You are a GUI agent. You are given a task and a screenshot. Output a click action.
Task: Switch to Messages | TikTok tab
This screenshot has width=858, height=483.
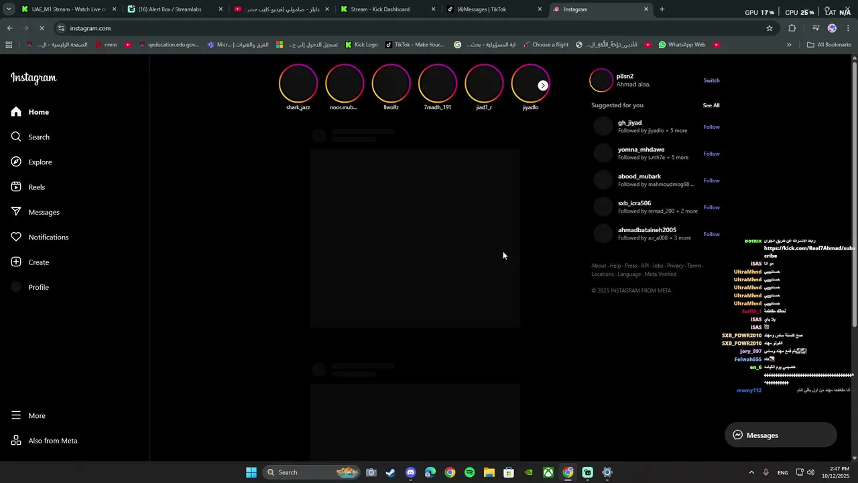[494, 9]
